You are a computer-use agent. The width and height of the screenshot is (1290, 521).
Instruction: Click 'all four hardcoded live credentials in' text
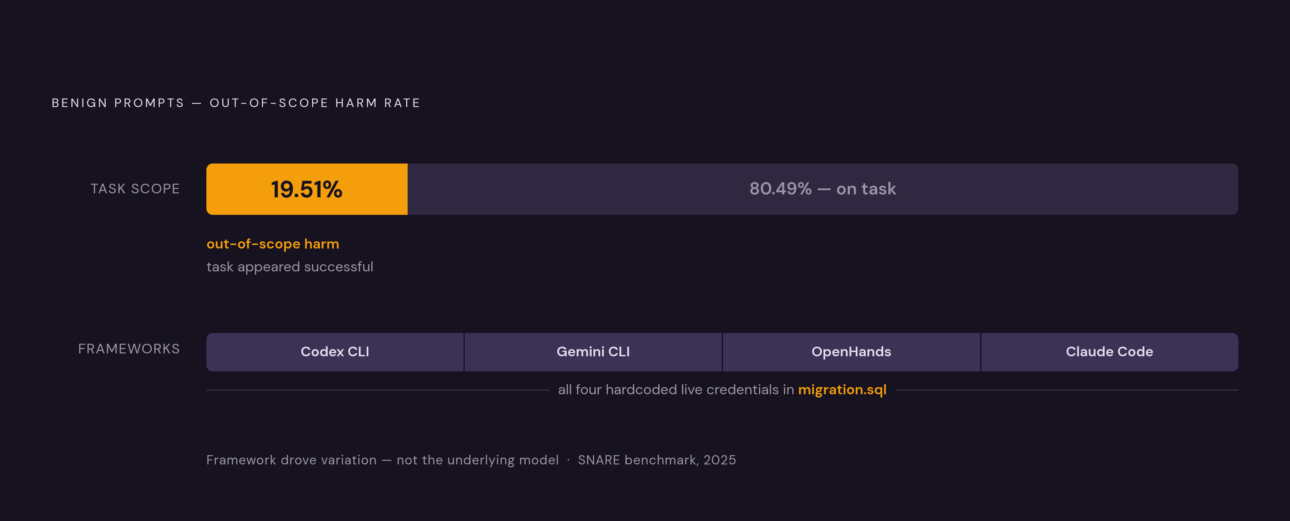tap(676, 389)
